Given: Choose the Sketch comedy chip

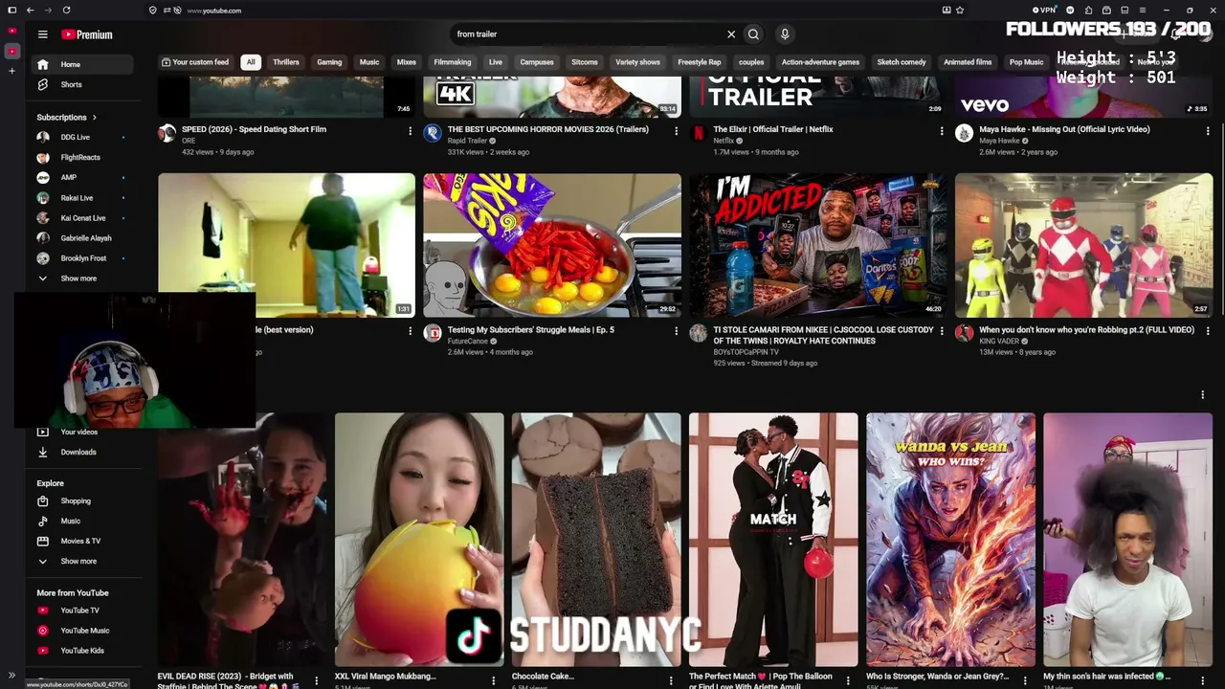Looking at the screenshot, I should pos(902,62).
